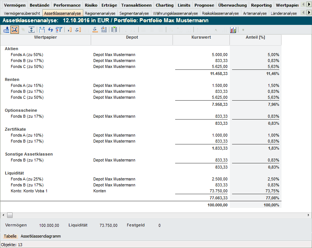This screenshot has height=248, width=312.
Task: Select the Konto Voba 1 row
Action: [29, 191]
